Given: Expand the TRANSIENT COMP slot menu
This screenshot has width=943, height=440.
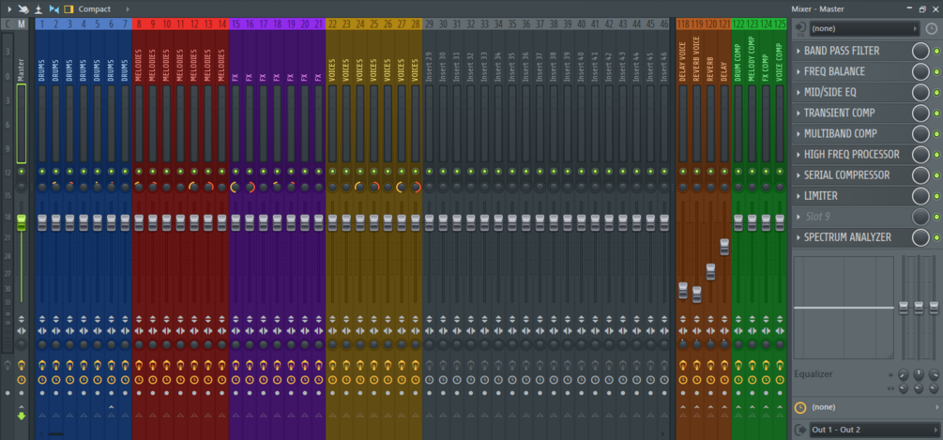Looking at the screenshot, I should click(x=799, y=113).
